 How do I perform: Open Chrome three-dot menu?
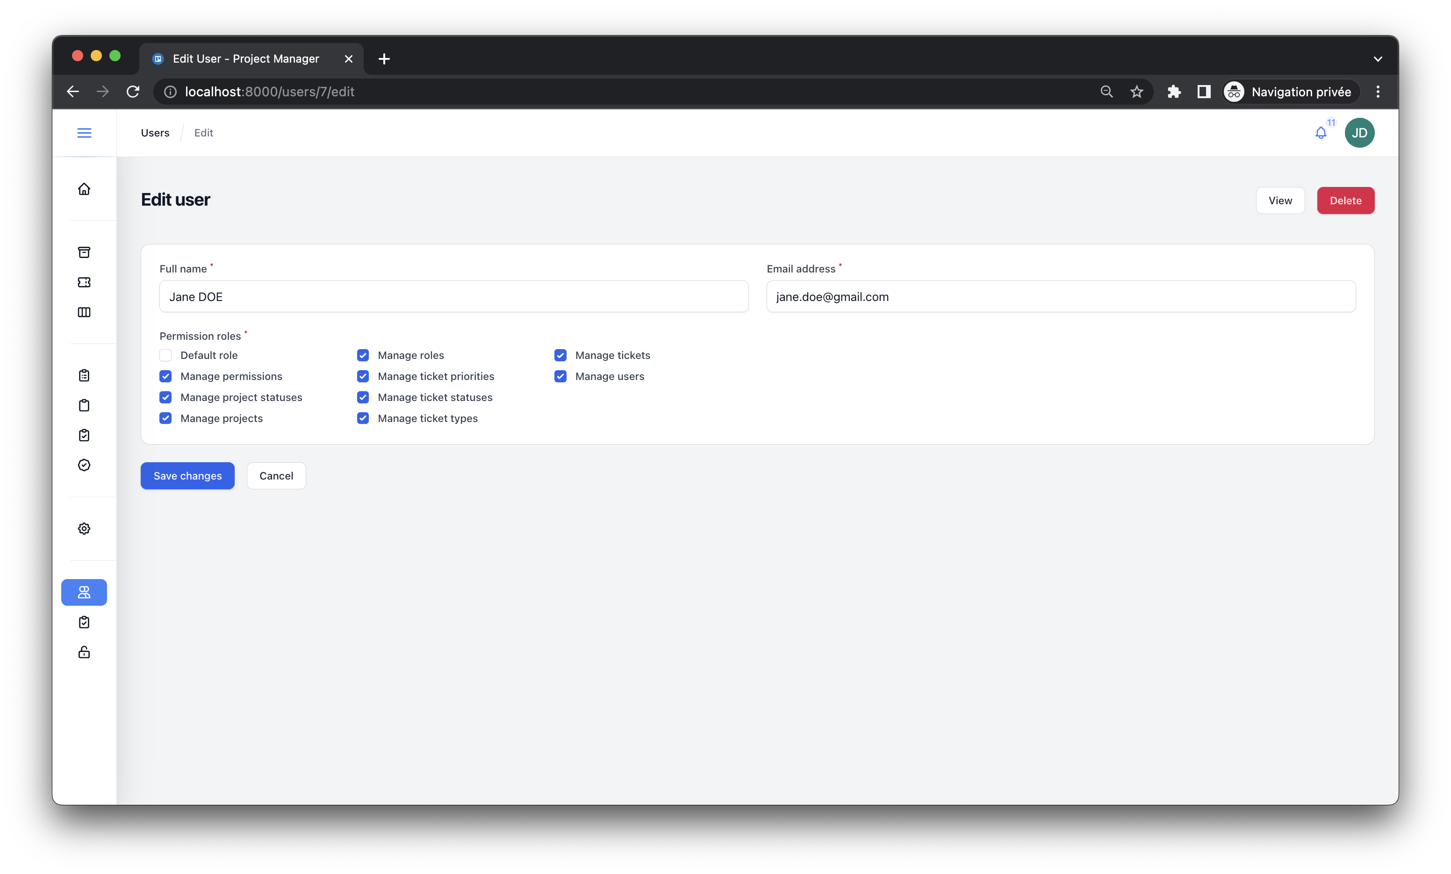tap(1378, 92)
